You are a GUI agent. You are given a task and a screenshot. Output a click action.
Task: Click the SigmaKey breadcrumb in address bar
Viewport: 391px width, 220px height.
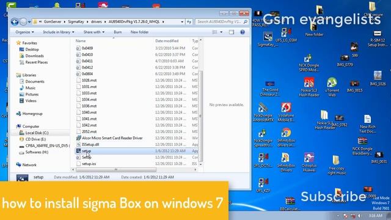pos(76,22)
